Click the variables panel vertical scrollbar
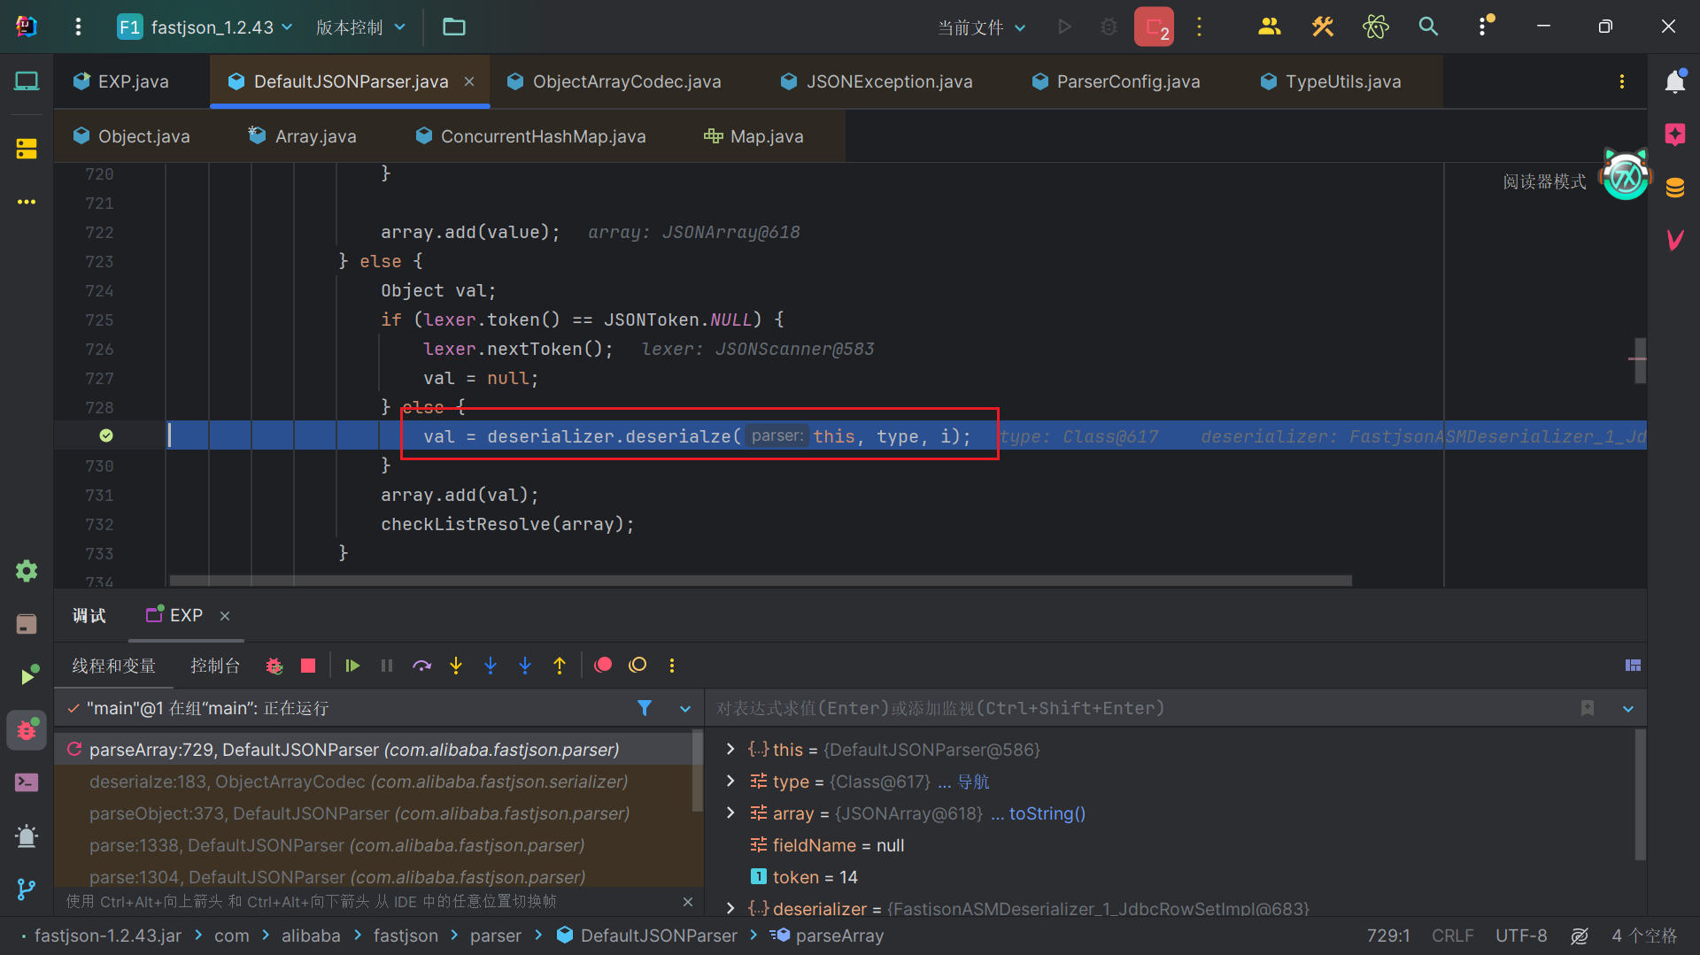 click(1640, 795)
